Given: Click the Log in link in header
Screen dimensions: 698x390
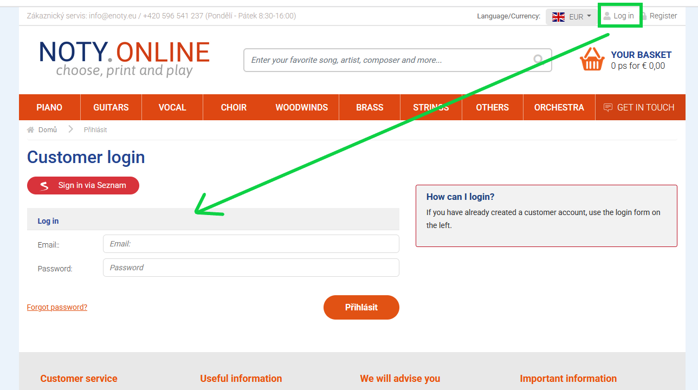Looking at the screenshot, I should click(x=623, y=16).
